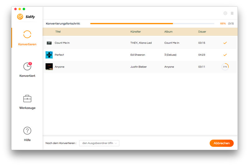Click the '(3/3)' track counter
Viewport: 249px width, 166px height.
click(x=231, y=24)
